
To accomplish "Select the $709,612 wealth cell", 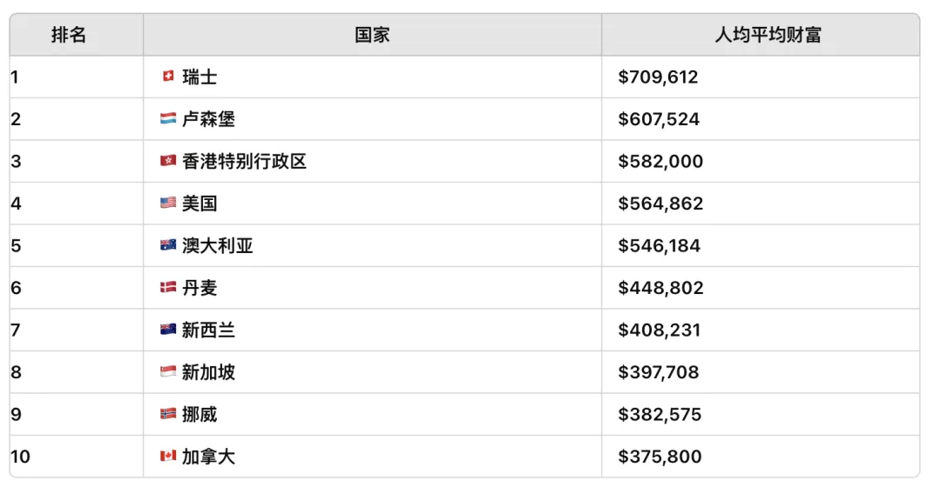I will coord(658,77).
